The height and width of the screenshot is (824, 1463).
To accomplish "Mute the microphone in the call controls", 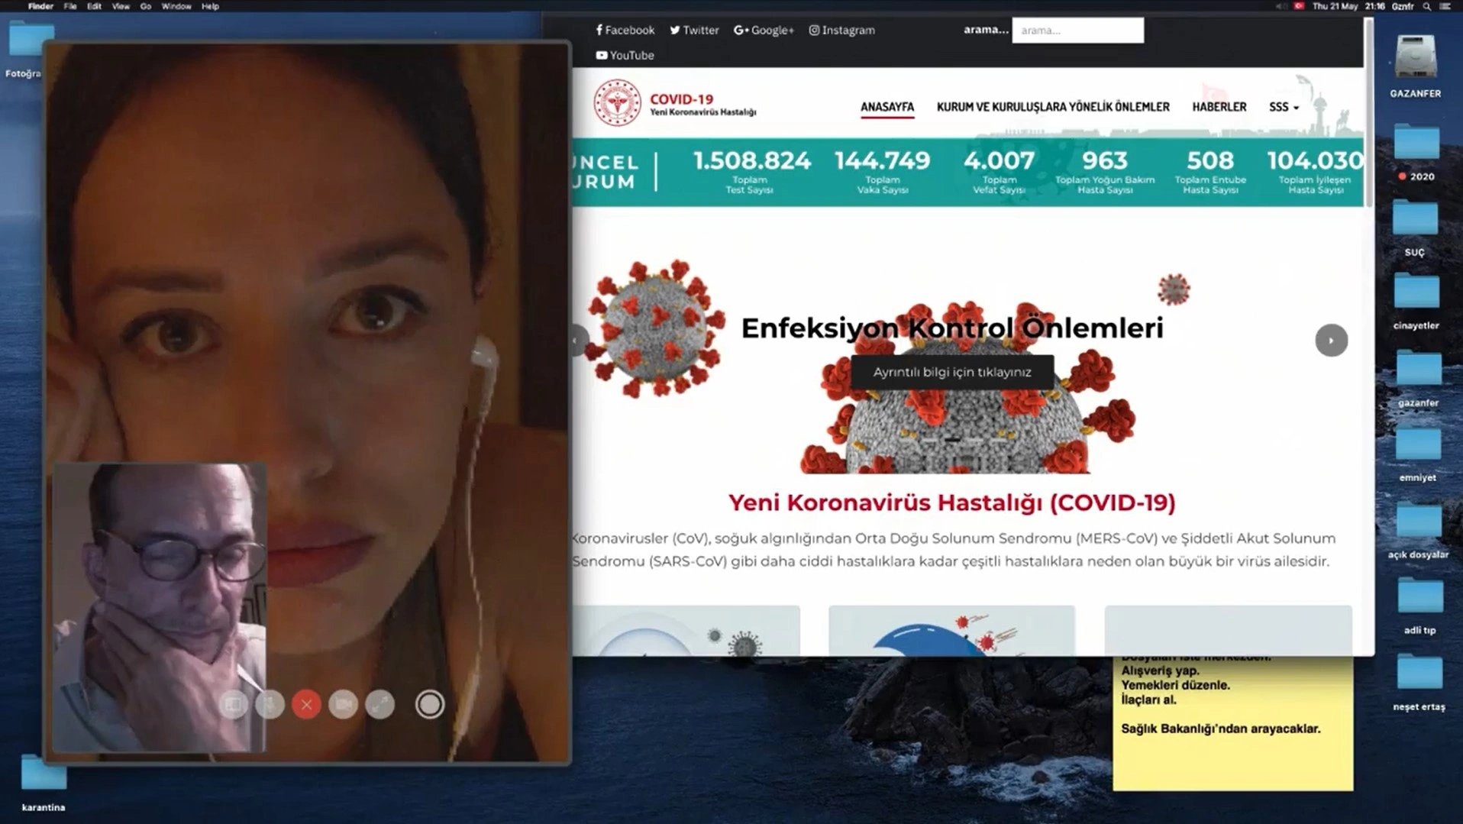I will point(270,704).
